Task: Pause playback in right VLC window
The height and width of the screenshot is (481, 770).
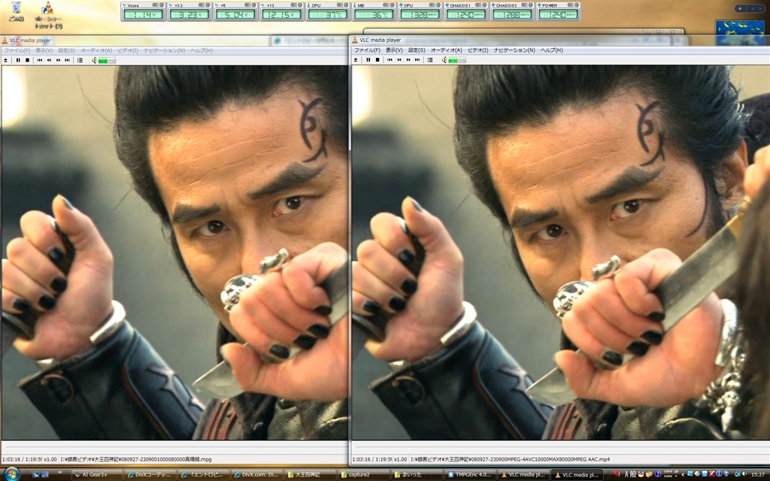Action: 368,59
